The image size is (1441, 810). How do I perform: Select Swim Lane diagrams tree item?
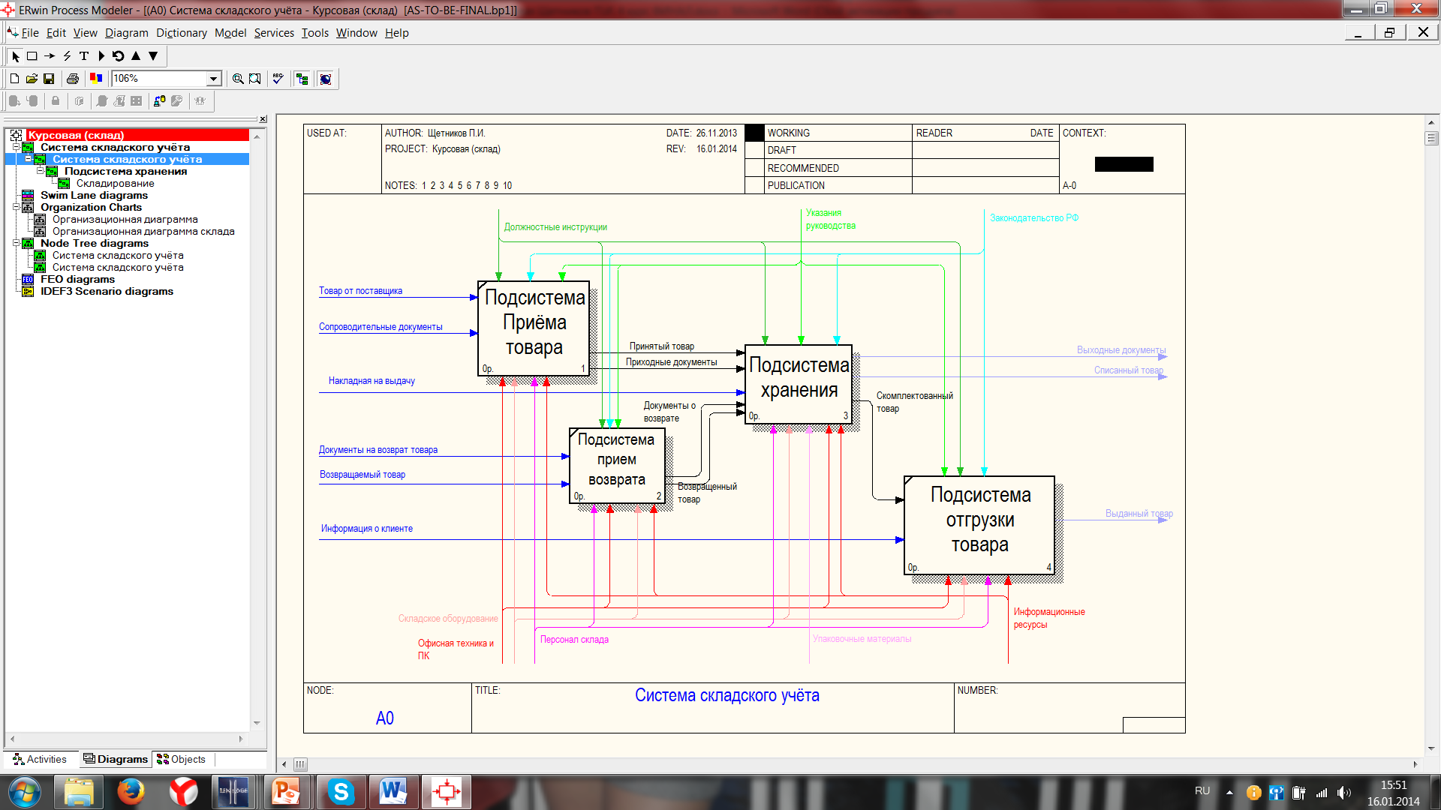[94, 196]
